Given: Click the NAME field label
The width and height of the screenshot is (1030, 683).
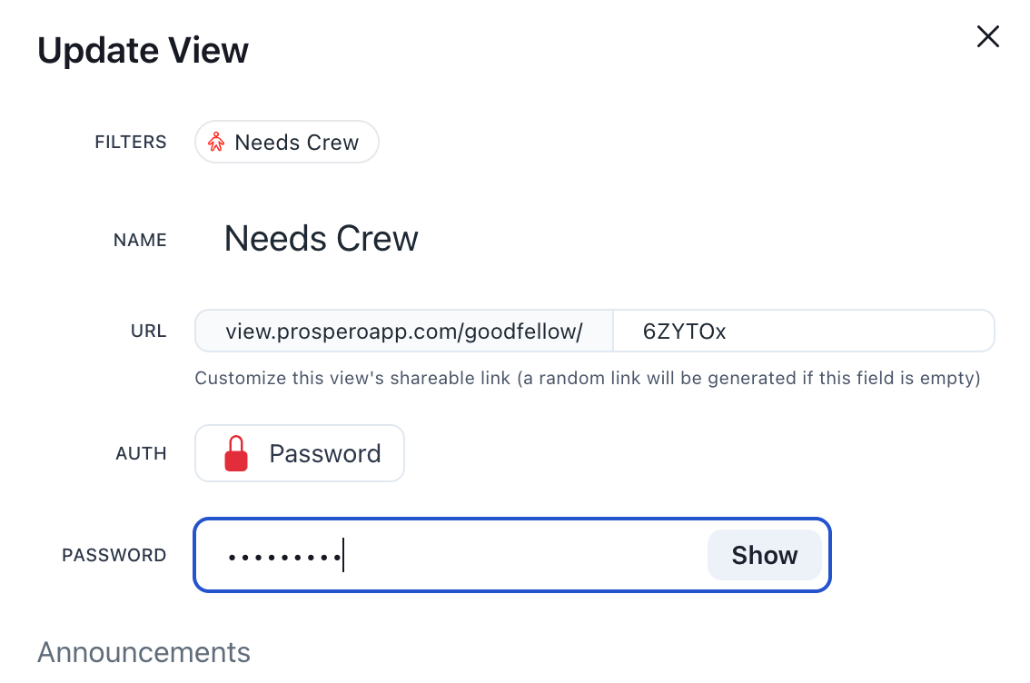Looking at the screenshot, I should (140, 240).
